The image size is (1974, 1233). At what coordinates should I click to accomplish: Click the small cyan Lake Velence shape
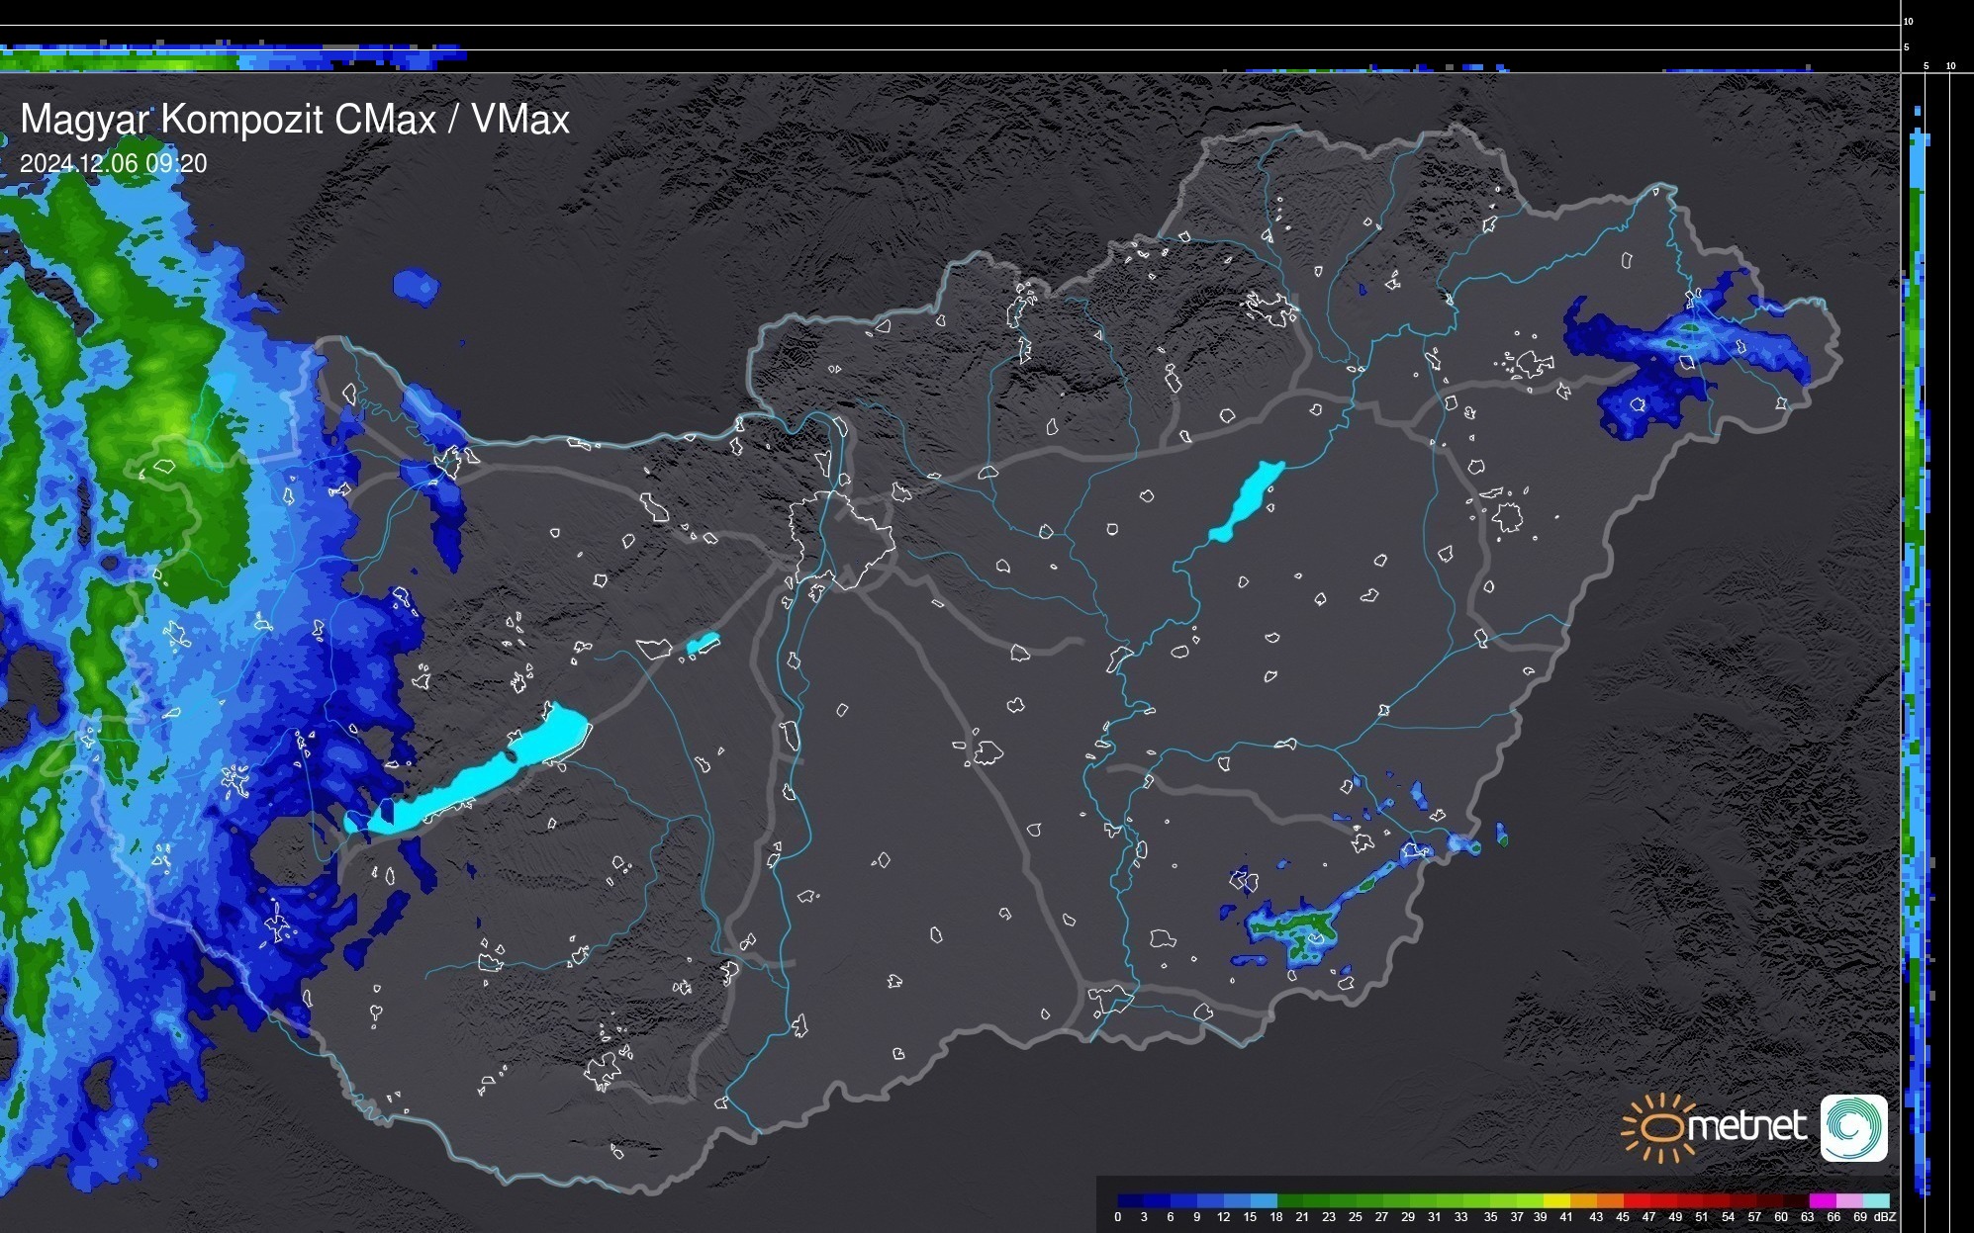[702, 645]
